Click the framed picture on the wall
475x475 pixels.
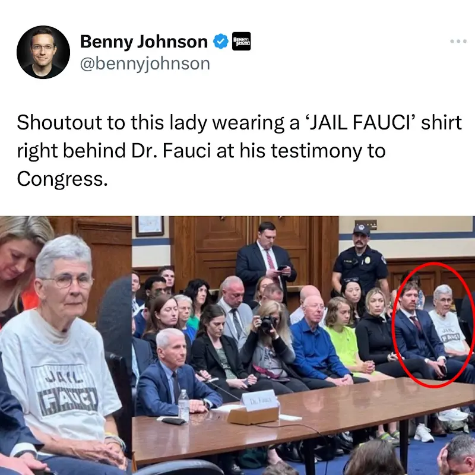click(150, 226)
